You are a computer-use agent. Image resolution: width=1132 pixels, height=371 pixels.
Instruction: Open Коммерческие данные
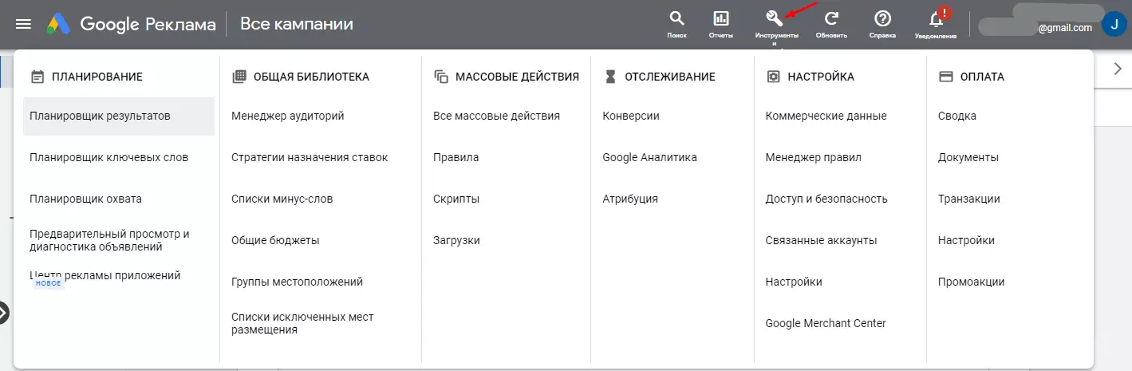(826, 116)
